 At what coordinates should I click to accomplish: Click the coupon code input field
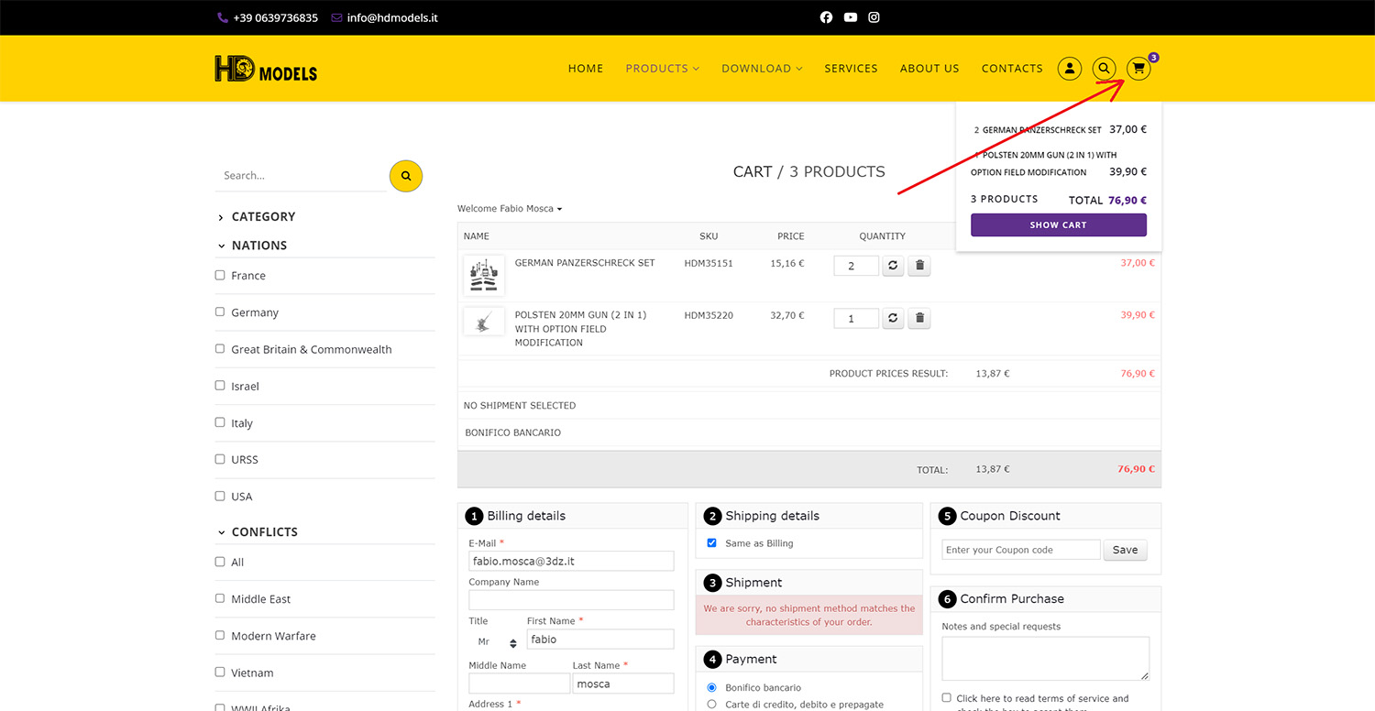[x=1020, y=550]
